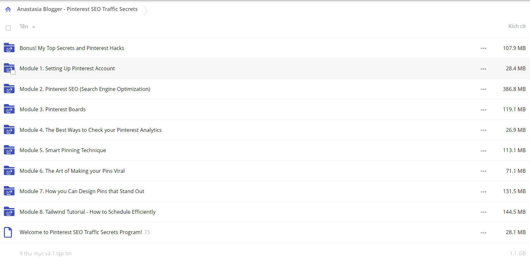The width and height of the screenshot is (530, 266).
Task: Click the 26.9 MB size value
Action: click(x=515, y=130)
